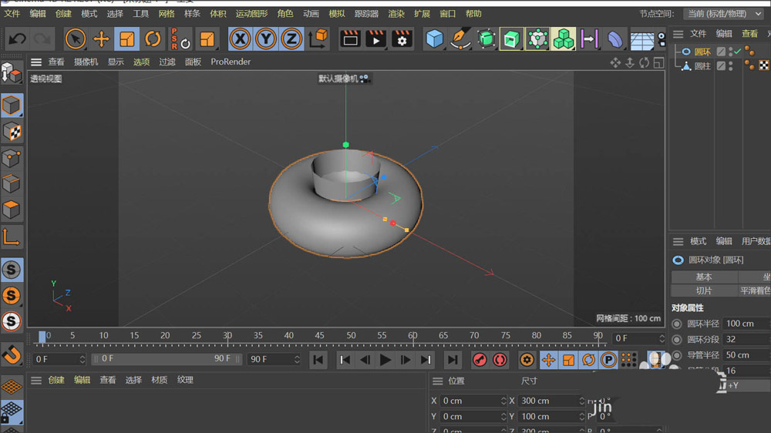Open the 切片 attribute tab

(x=704, y=290)
